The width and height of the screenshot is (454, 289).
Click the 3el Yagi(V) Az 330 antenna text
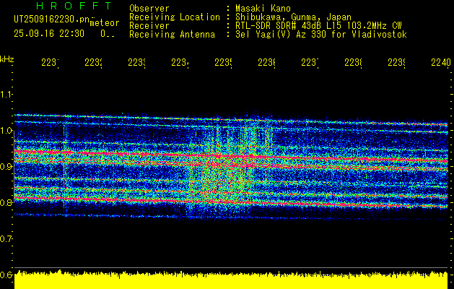[321, 35]
